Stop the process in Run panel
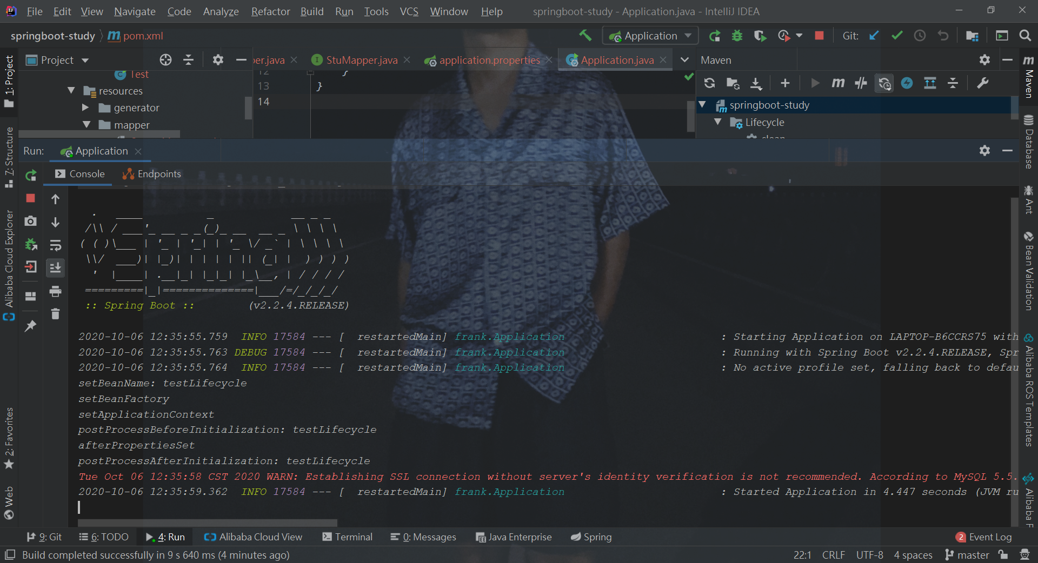 pos(30,198)
